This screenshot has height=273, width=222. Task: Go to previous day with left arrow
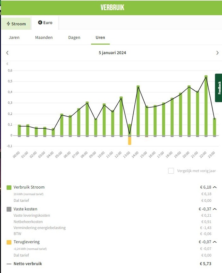(x=8, y=53)
